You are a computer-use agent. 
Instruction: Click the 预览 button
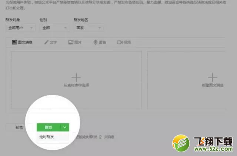tap(19, 127)
